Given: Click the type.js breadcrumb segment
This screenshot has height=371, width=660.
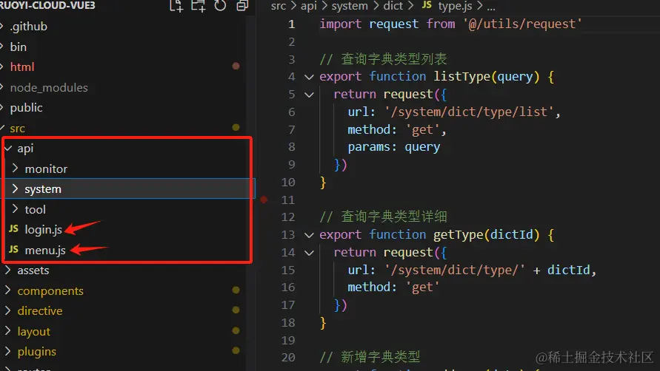Looking at the screenshot, I should point(455,6).
